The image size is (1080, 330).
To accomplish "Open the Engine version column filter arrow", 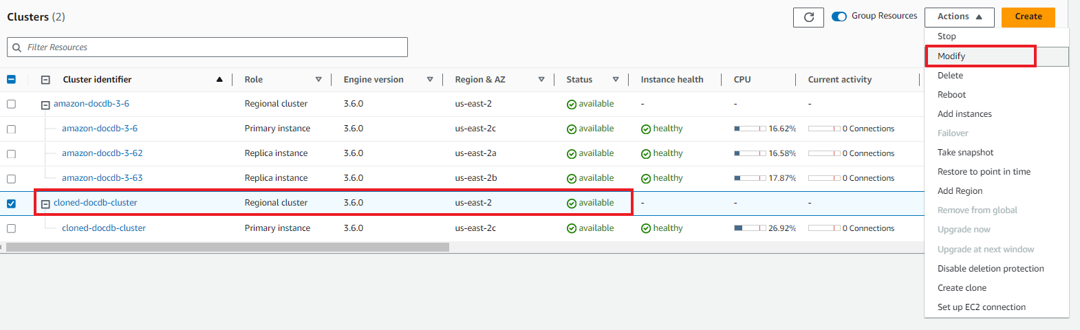I will click(x=430, y=80).
